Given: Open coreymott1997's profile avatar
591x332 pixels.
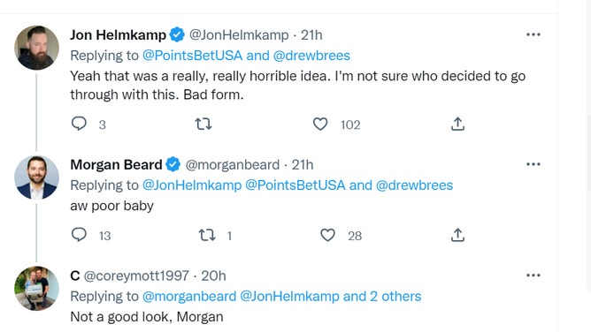Looking at the screenshot, I should pyautogui.click(x=36, y=289).
